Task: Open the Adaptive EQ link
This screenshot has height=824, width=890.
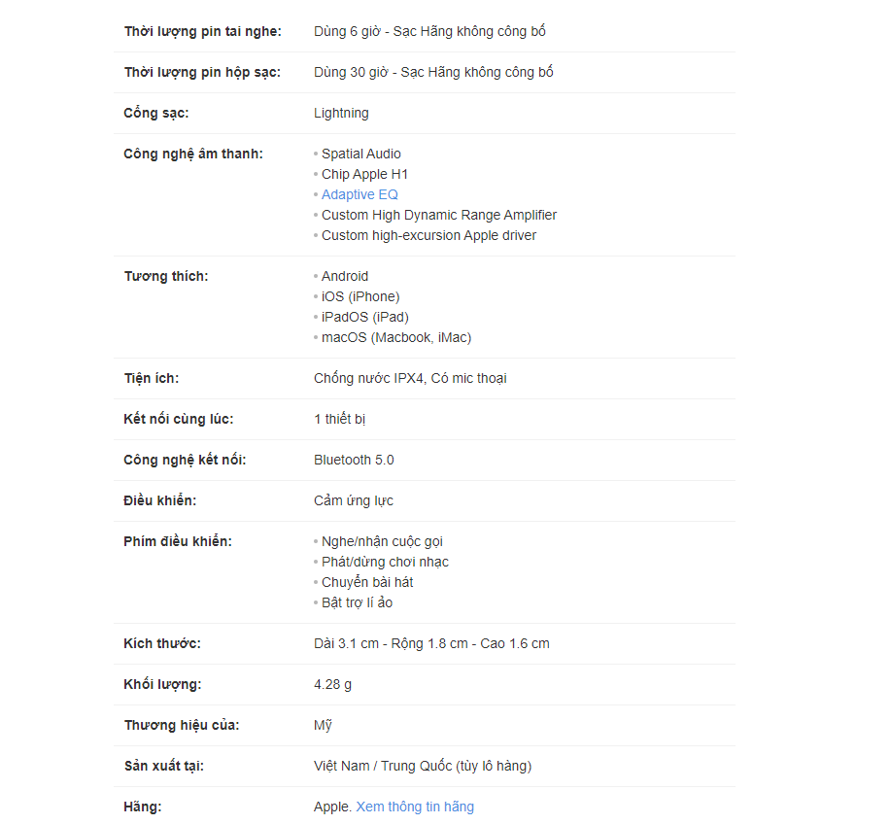Action: pos(359,194)
